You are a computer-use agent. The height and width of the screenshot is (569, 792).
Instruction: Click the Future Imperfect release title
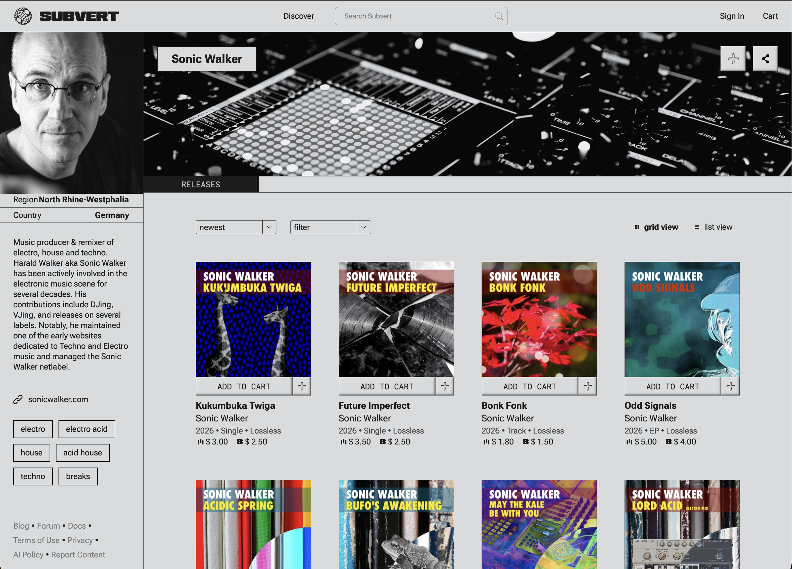374,406
